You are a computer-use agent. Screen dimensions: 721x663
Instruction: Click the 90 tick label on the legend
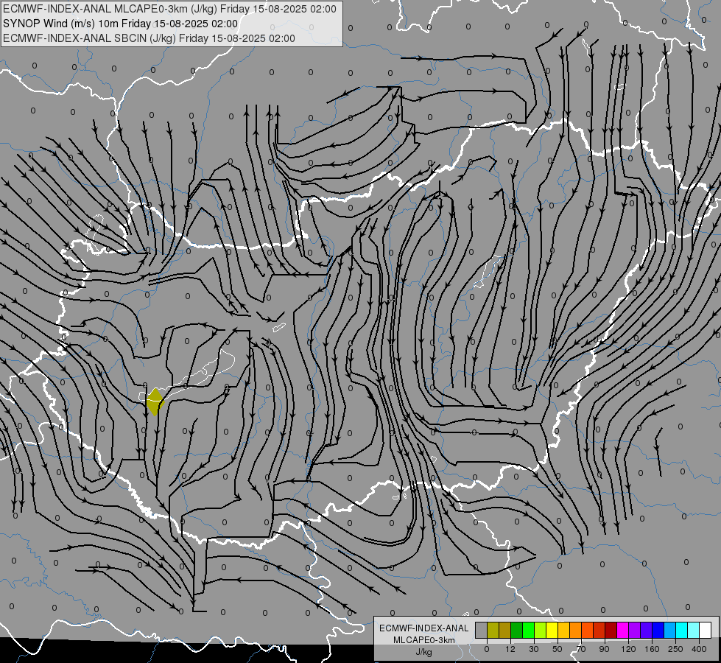click(604, 649)
